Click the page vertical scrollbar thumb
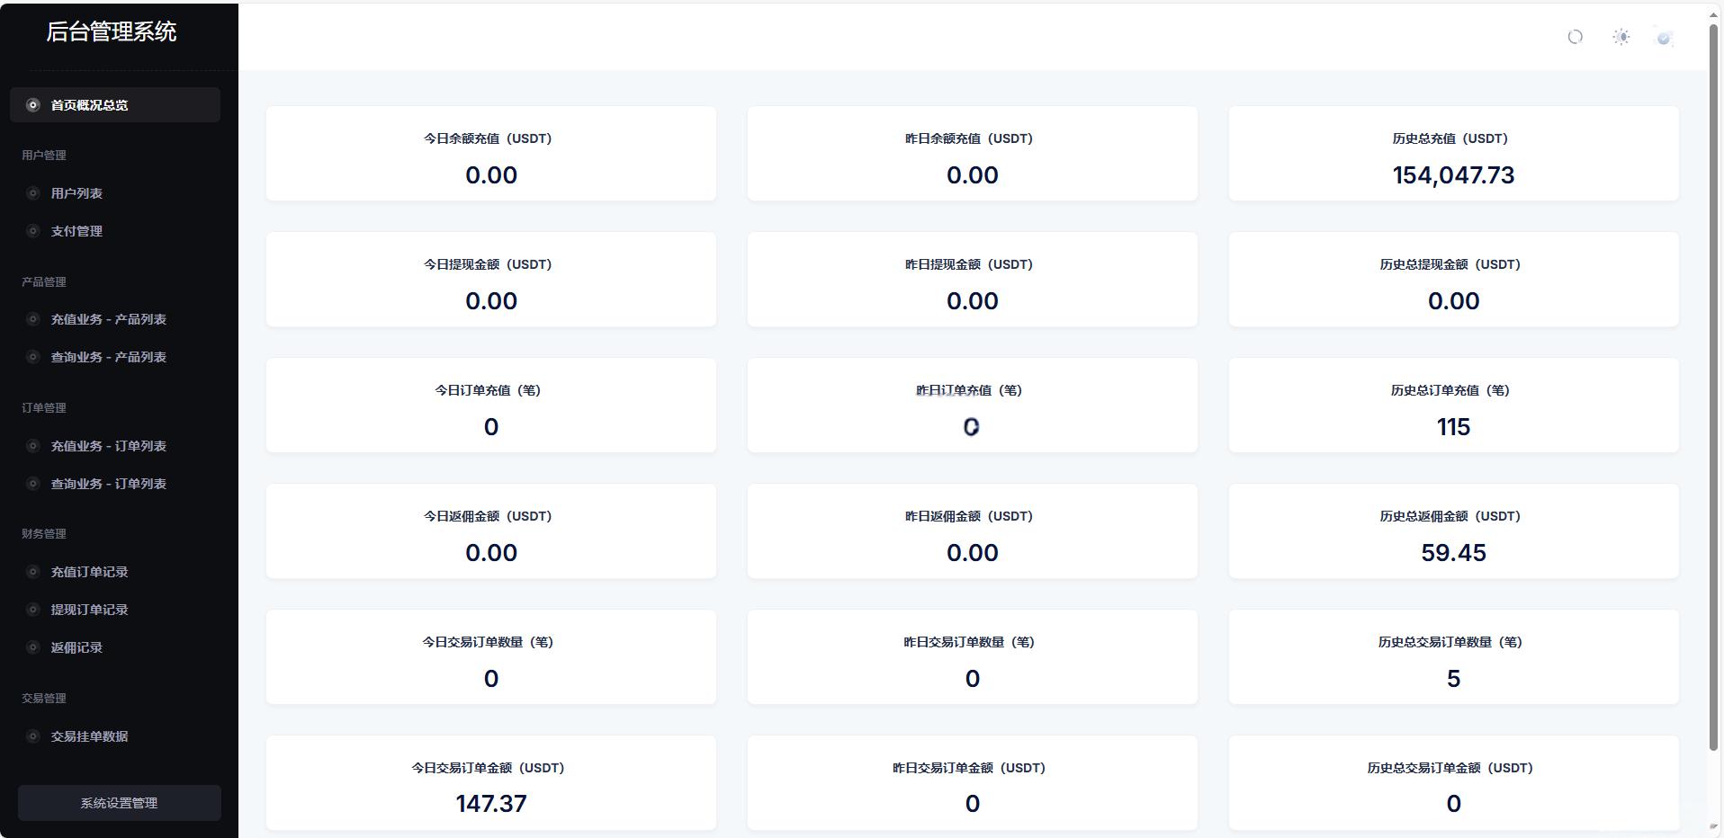This screenshot has width=1724, height=838. coord(1714,387)
